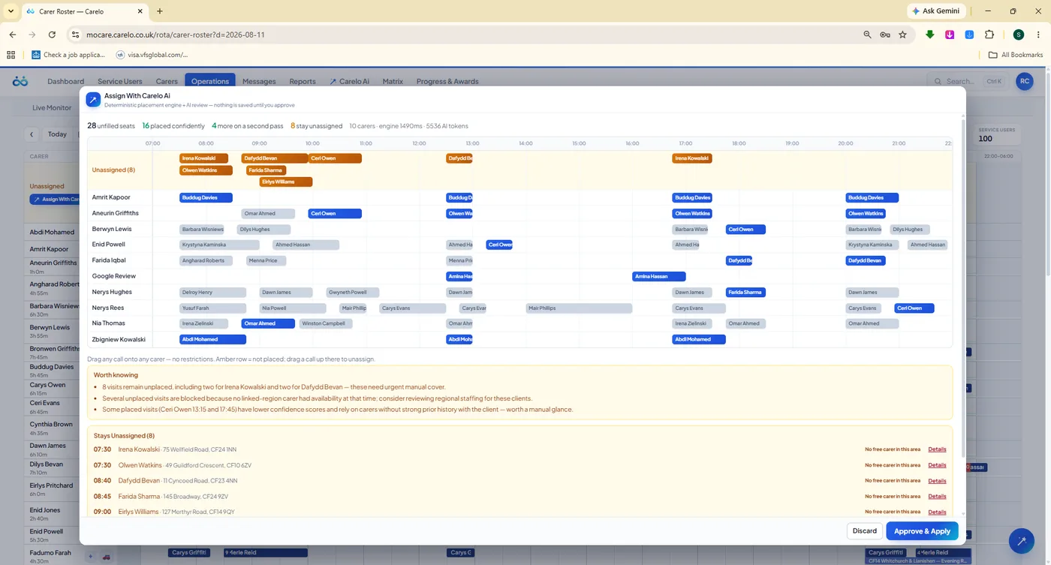Open Details for Eirlys Williams 09:00
The width and height of the screenshot is (1051, 565).
click(937, 512)
